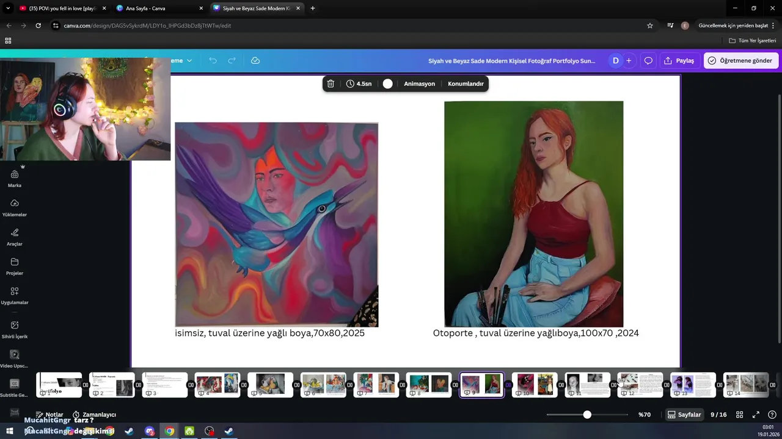
Task: Select caption isimsiz, tuval üzerine yağlı boya
Action: [269, 333]
